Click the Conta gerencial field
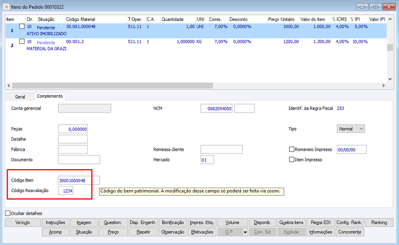This screenshot has width=399, height=245. click(84, 108)
